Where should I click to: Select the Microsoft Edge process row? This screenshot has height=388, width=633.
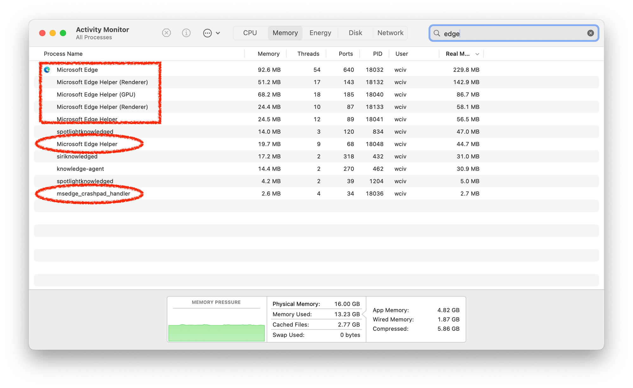316,70
